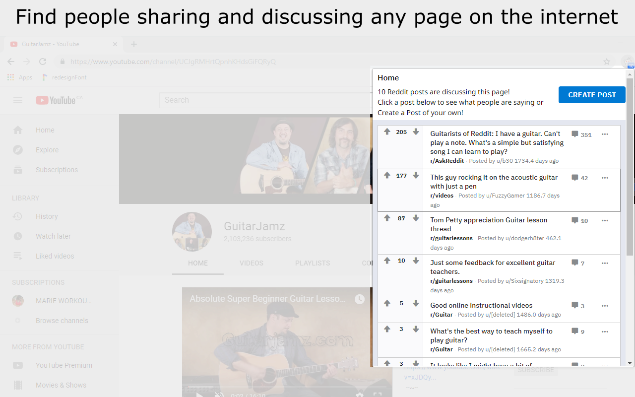The image size is (635, 397).
Task: Downvote the excellent guitar teachers feedback post
Action: click(x=416, y=261)
